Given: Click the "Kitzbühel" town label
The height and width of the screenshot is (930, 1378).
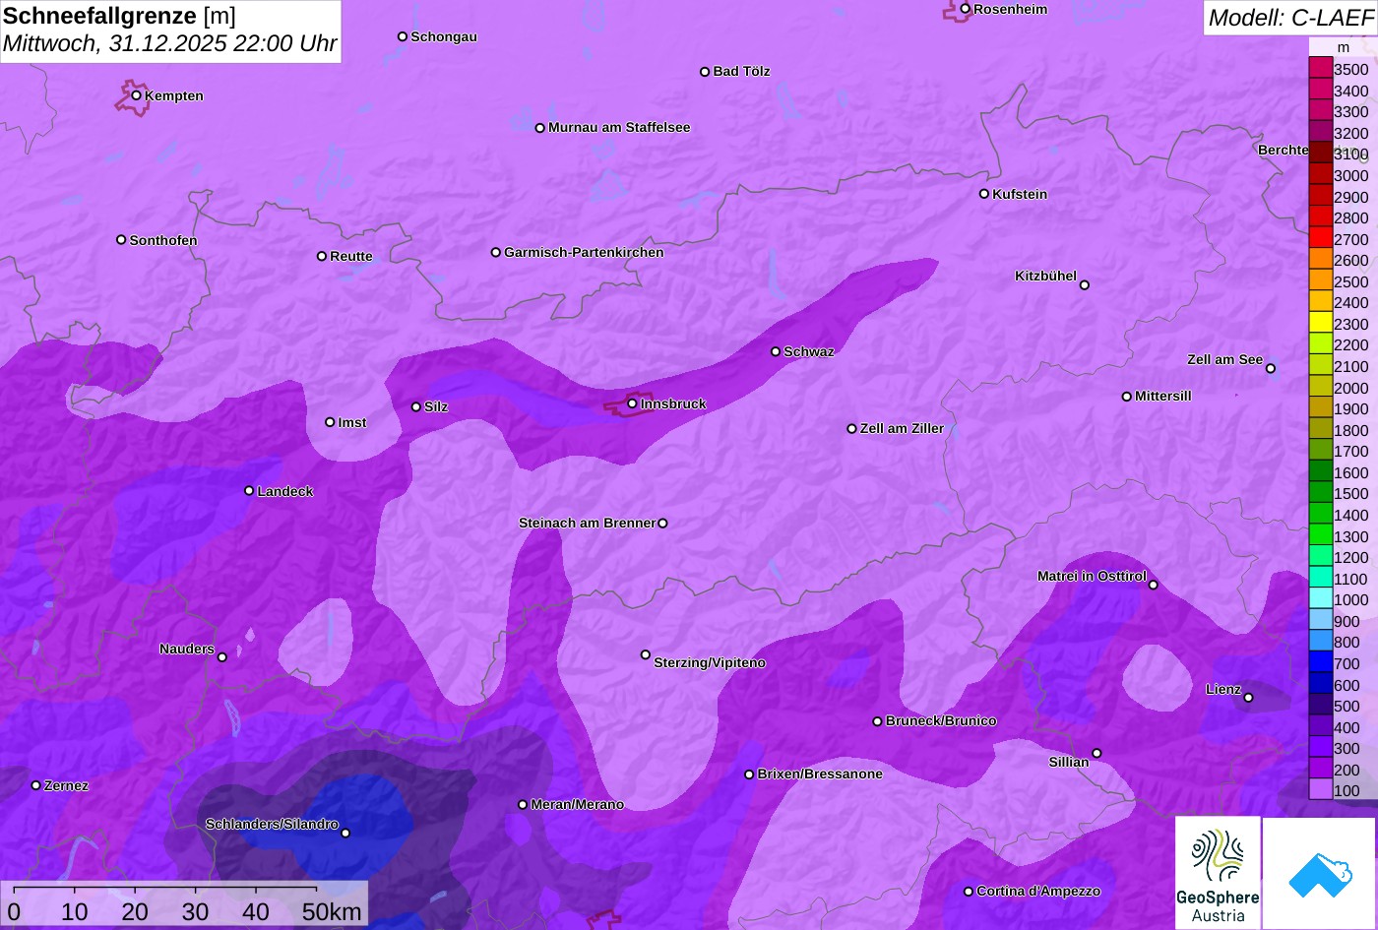Looking at the screenshot, I should [1045, 277].
